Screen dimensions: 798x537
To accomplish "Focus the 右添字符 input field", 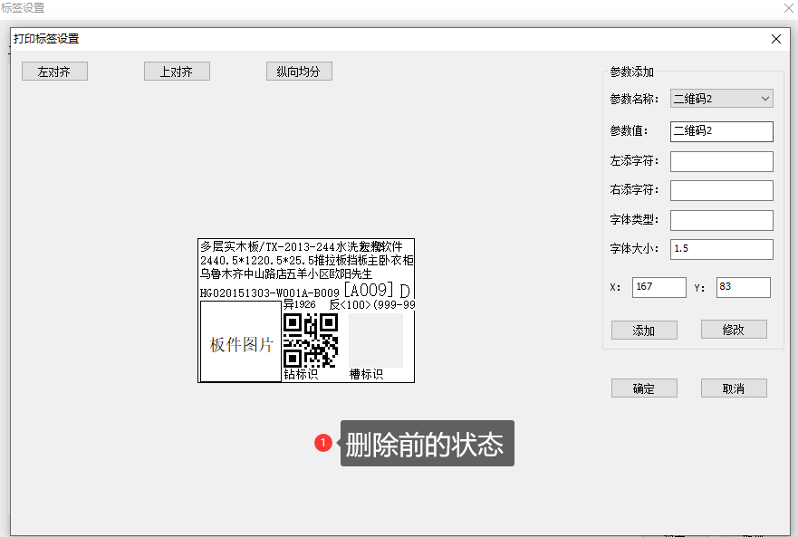I will point(721,190).
